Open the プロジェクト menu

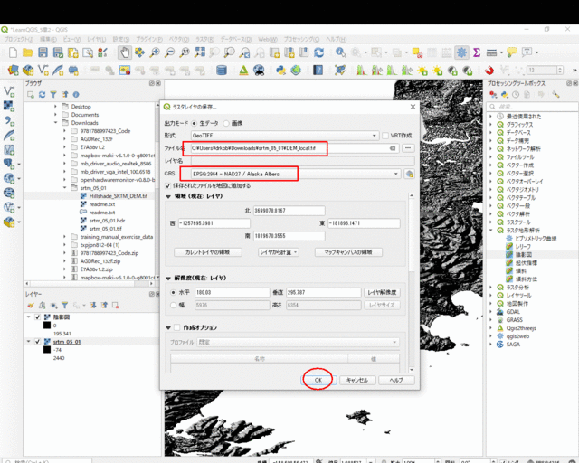pyautogui.click(x=19, y=39)
